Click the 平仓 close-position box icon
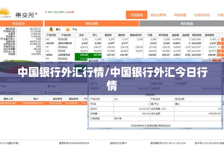The width and height of the screenshot is (224, 157). tap(68, 29)
